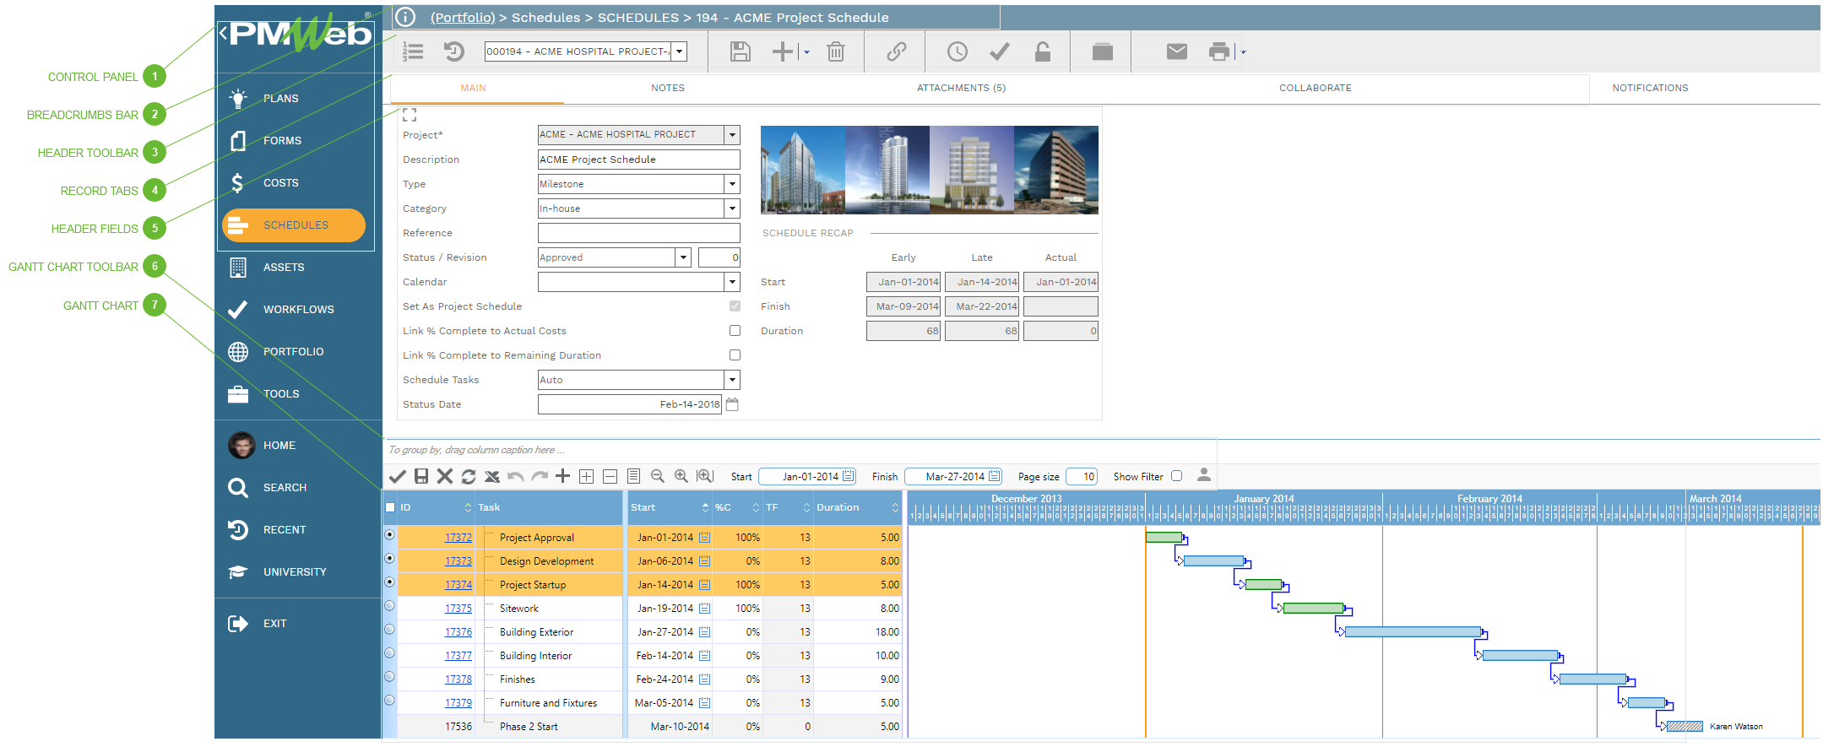Open task link 17372
1823x747 pixels.
[458, 538]
